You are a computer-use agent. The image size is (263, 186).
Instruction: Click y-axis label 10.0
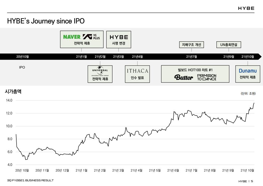pos(9,126)
